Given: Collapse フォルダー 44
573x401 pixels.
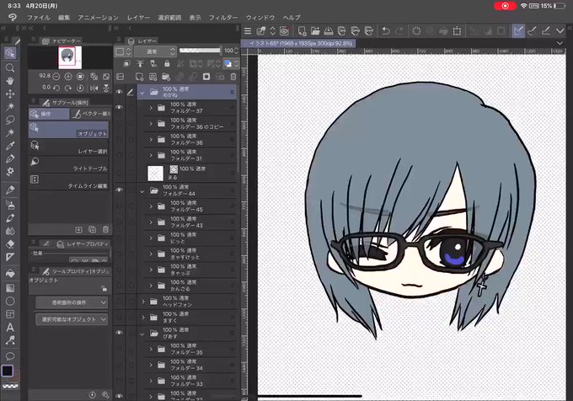Looking at the screenshot, I should click(x=142, y=191).
